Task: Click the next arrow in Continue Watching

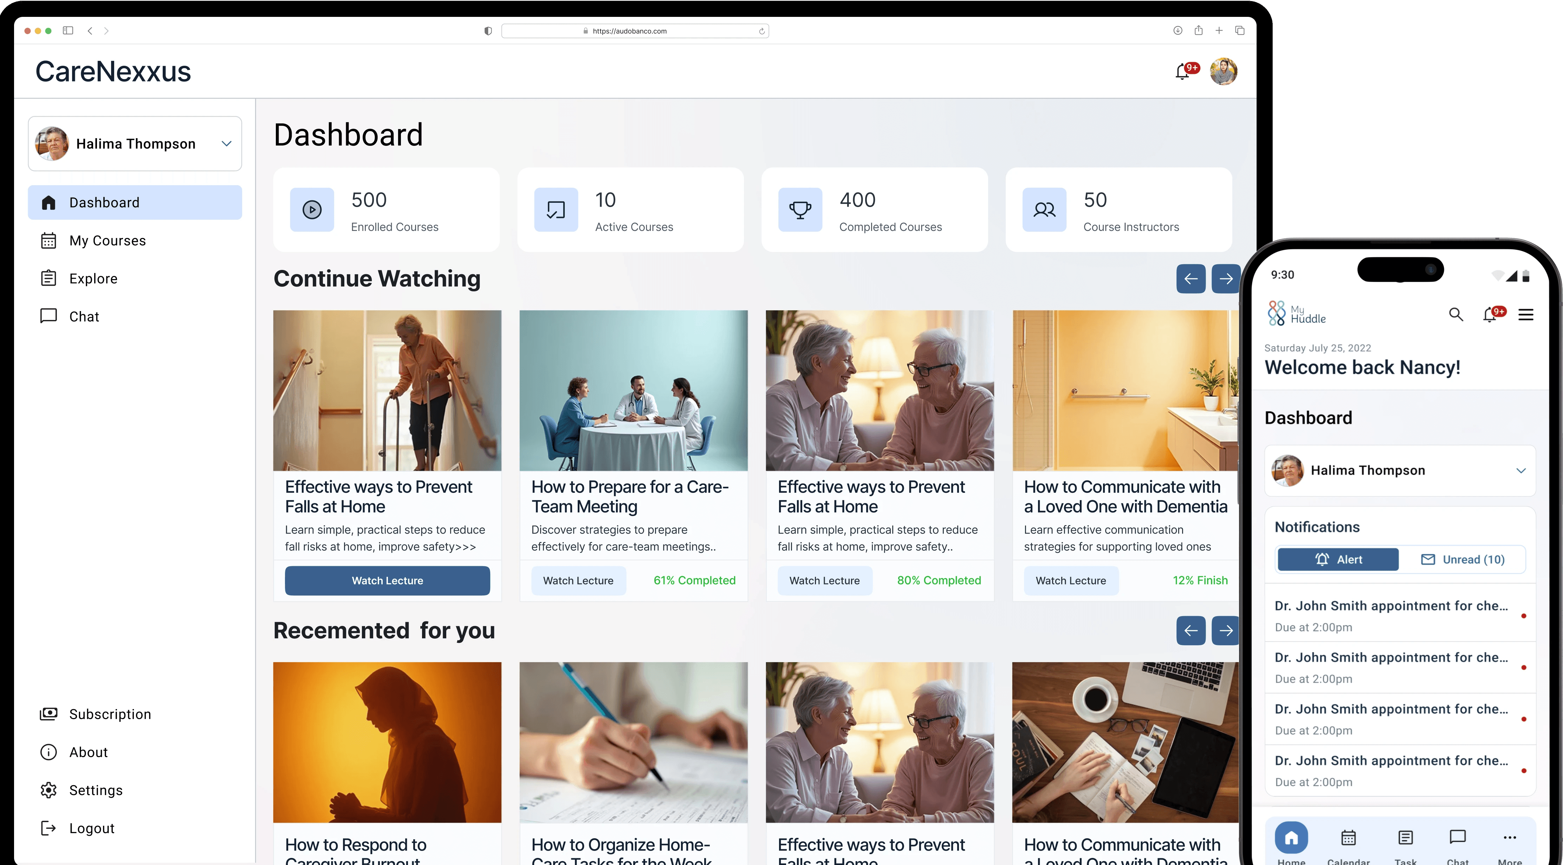Action: pyautogui.click(x=1225, y=279)
